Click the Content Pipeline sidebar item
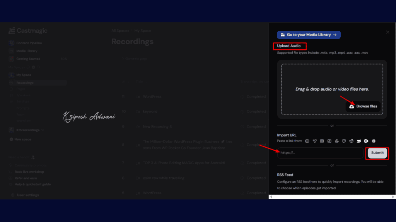Screen dimensions: 396x222 coord(29,43)
